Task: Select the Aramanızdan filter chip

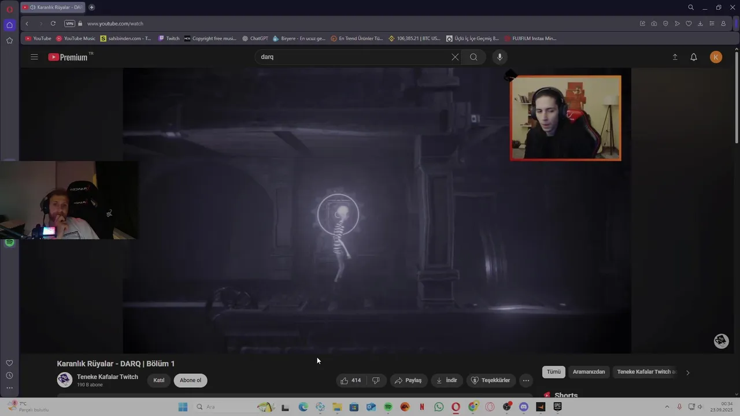Action: 589,372
